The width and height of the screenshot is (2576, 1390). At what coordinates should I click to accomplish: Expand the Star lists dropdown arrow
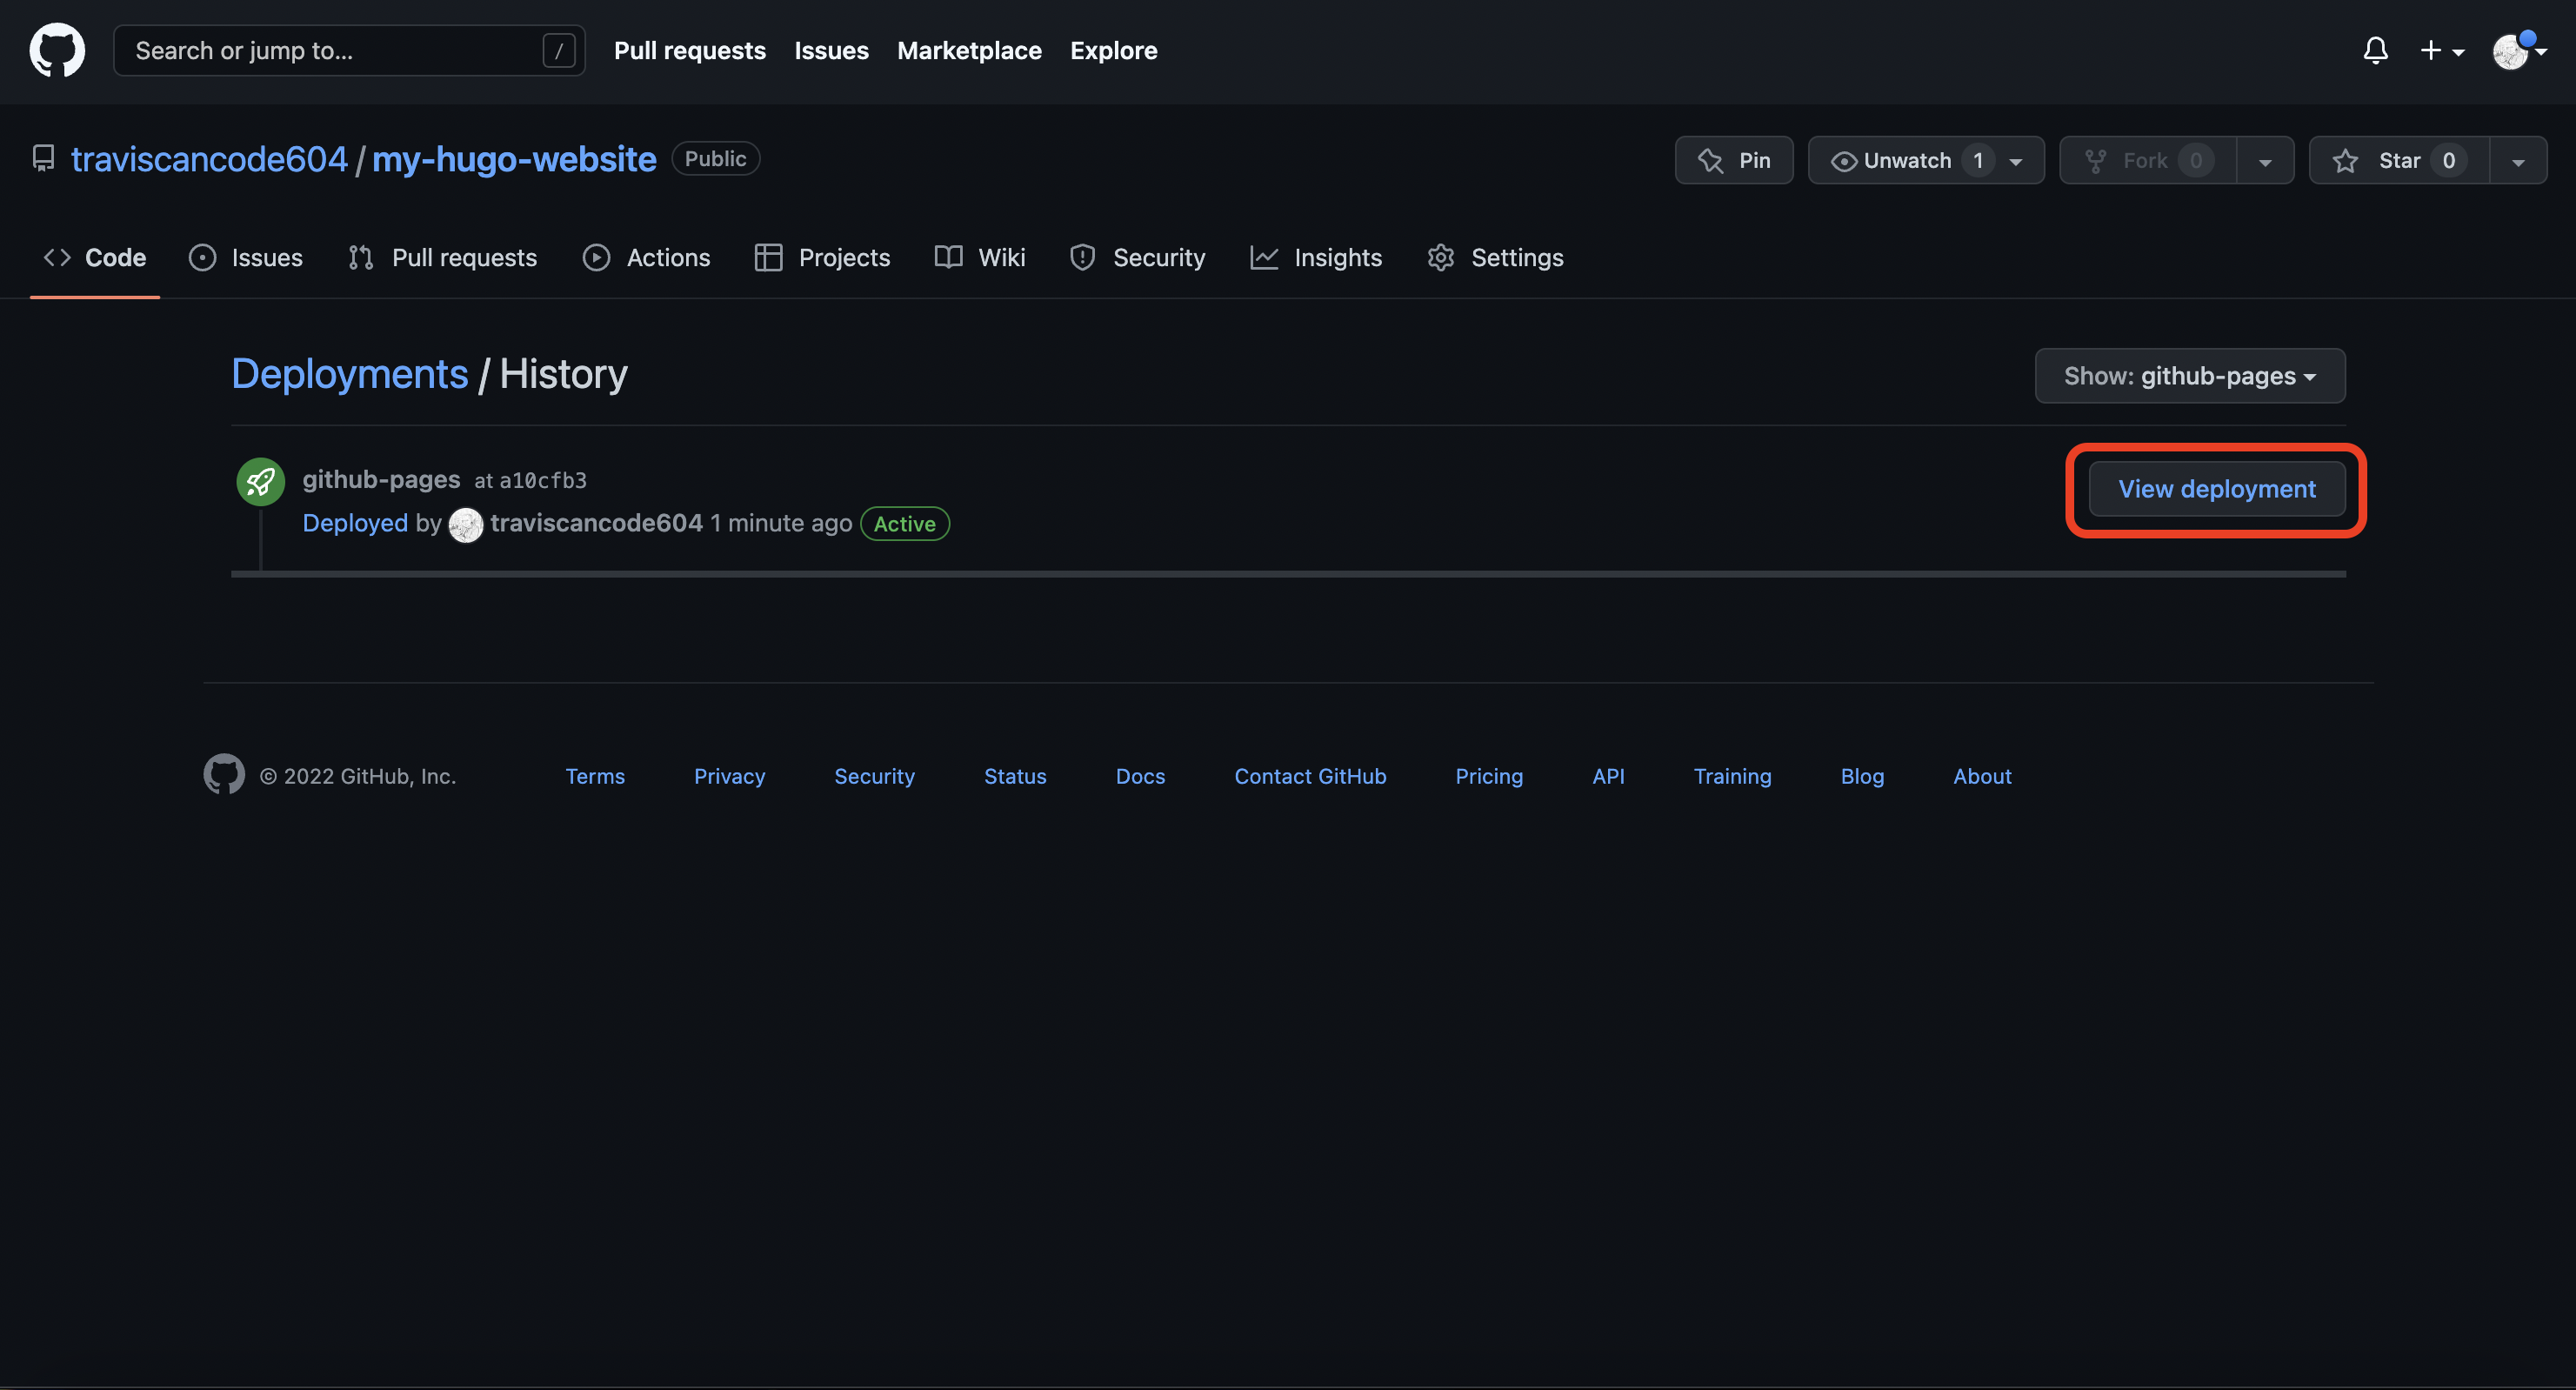(x=2517, y=160)
